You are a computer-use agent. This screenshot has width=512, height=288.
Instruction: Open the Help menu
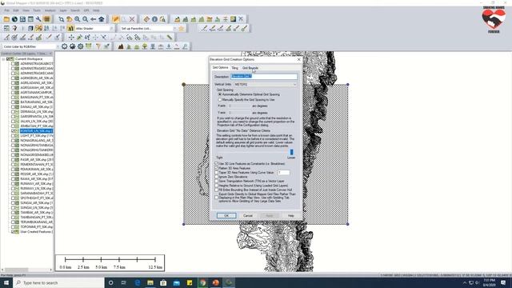(x=96, y=10)
